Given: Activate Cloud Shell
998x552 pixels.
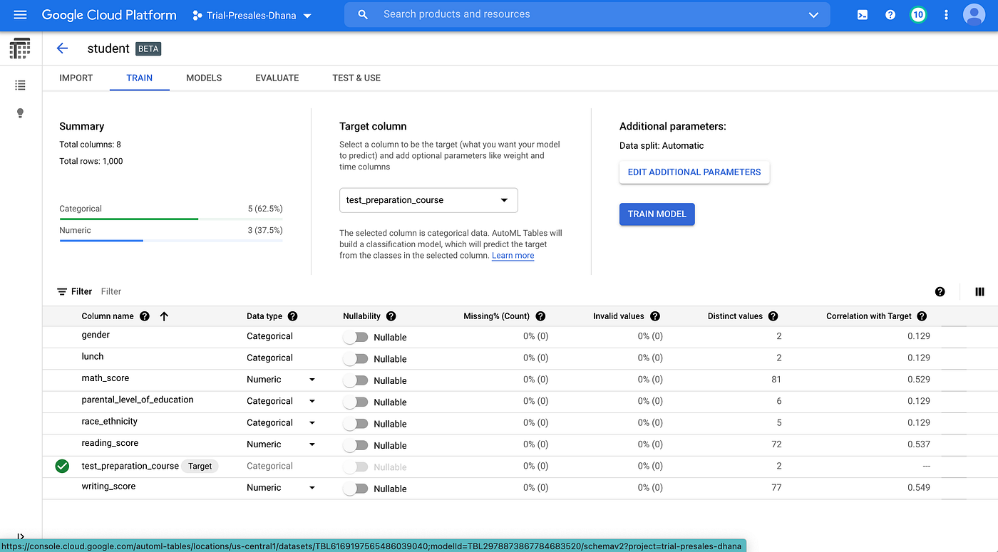Looking at the screenshot, I should point(862,14).
